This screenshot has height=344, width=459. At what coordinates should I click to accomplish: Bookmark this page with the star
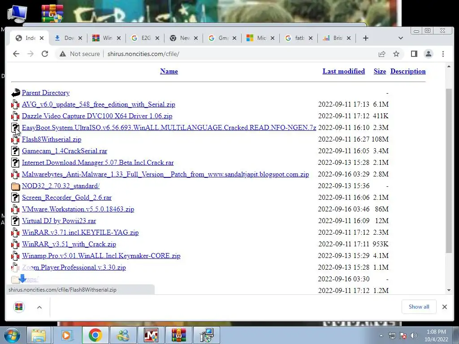pyautogui.click(x=396, y=54)
